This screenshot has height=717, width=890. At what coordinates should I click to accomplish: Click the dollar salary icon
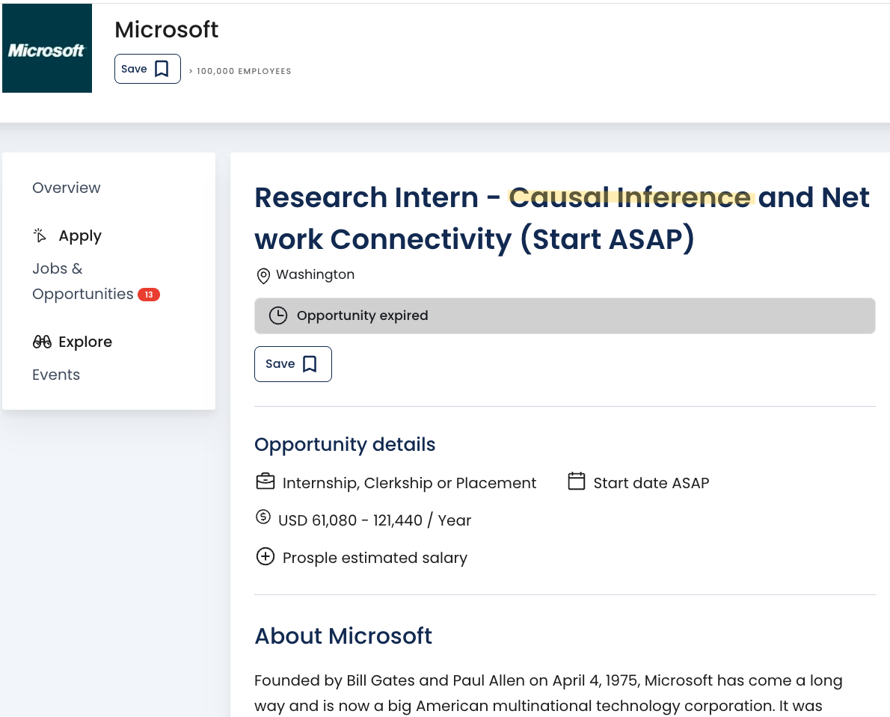(x=263, y=517)
